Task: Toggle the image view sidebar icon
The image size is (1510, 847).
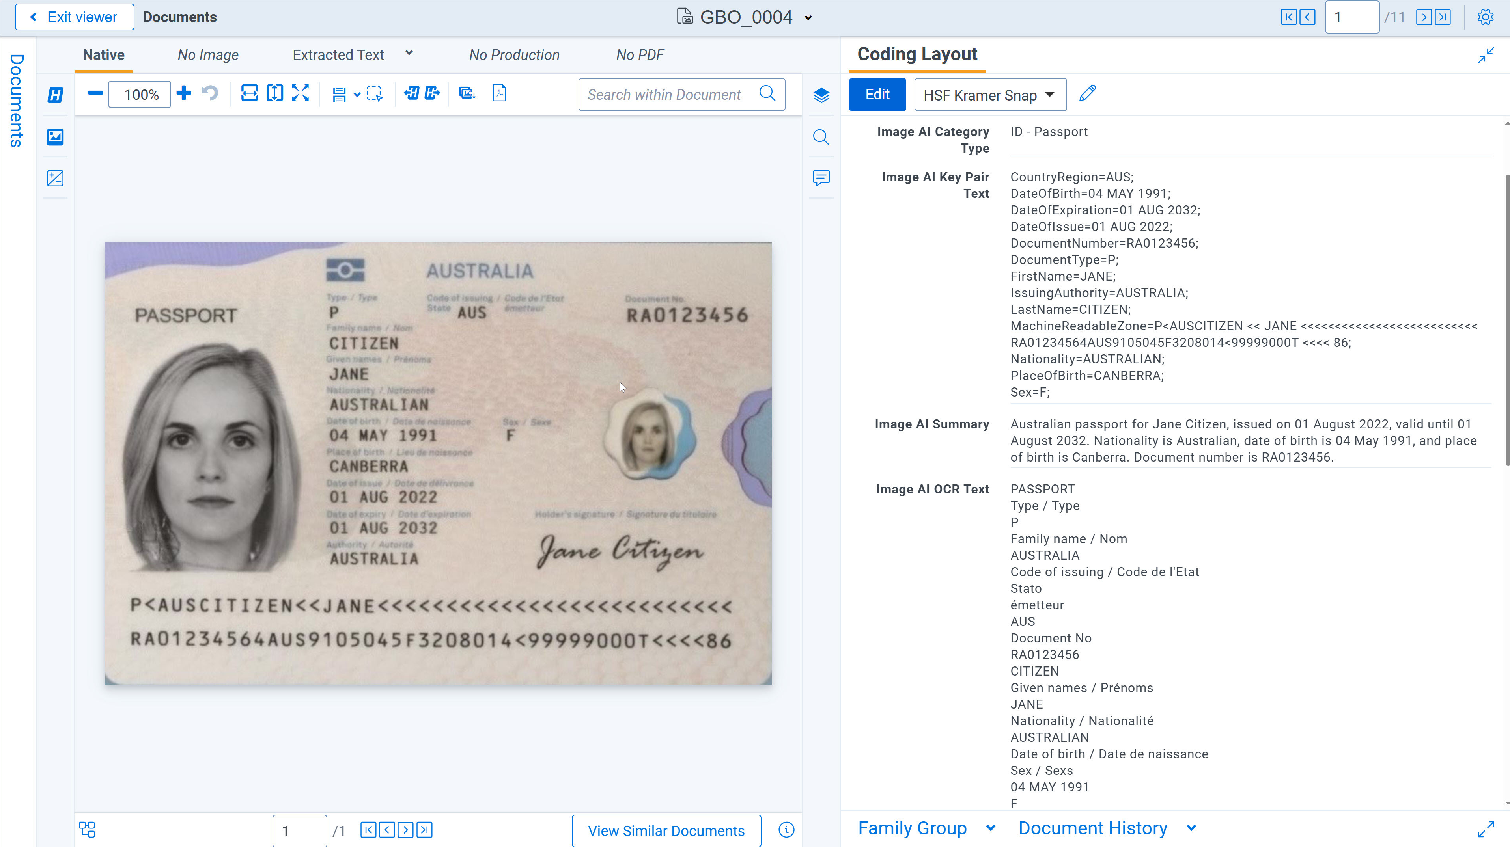Action: (55, 137)
